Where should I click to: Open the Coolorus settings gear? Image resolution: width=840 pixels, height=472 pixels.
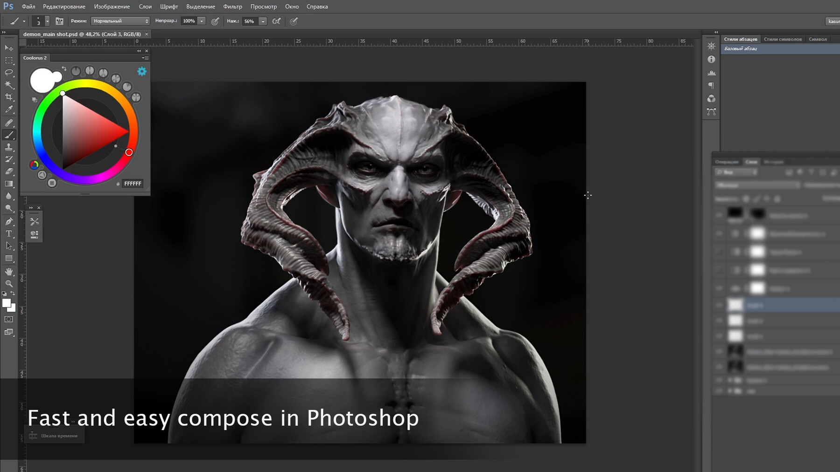142,71
